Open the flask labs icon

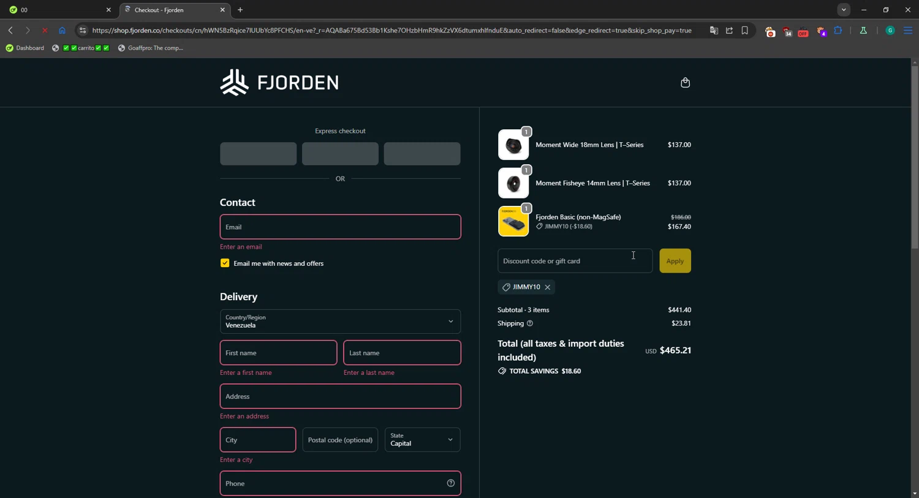click(863, 30)
